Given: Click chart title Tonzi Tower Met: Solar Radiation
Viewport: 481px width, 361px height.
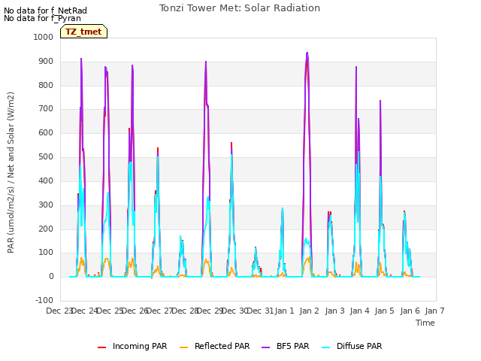Looking at the screenshot, I should 240,8.
